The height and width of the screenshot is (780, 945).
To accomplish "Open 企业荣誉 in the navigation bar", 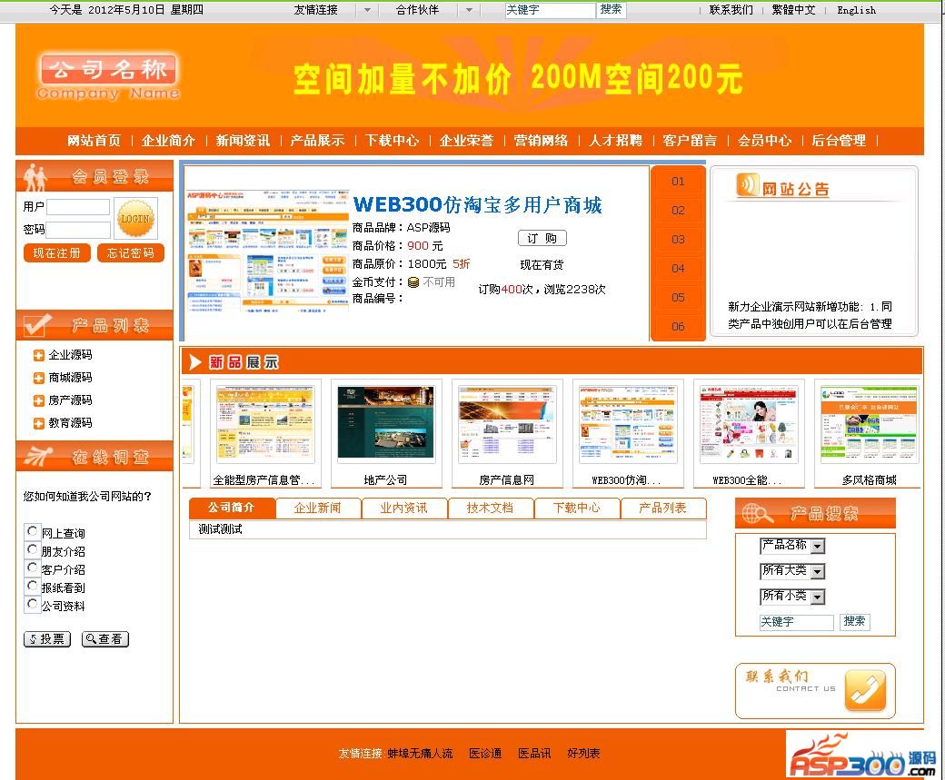I will pos(466,141).
